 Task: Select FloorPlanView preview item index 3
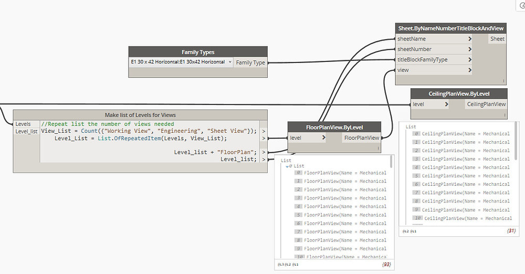click(340, 198)
